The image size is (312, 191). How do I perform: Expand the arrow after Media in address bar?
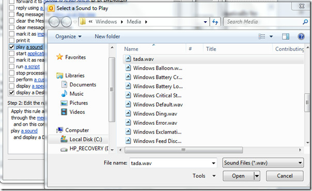click(x=146, y=22)
